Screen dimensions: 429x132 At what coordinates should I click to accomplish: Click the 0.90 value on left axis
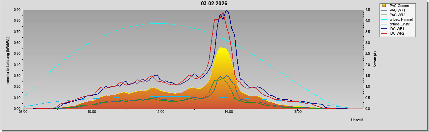point(17,10)
